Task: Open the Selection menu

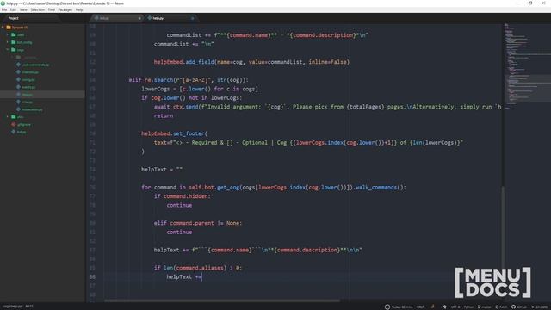Action: point(37,9)
